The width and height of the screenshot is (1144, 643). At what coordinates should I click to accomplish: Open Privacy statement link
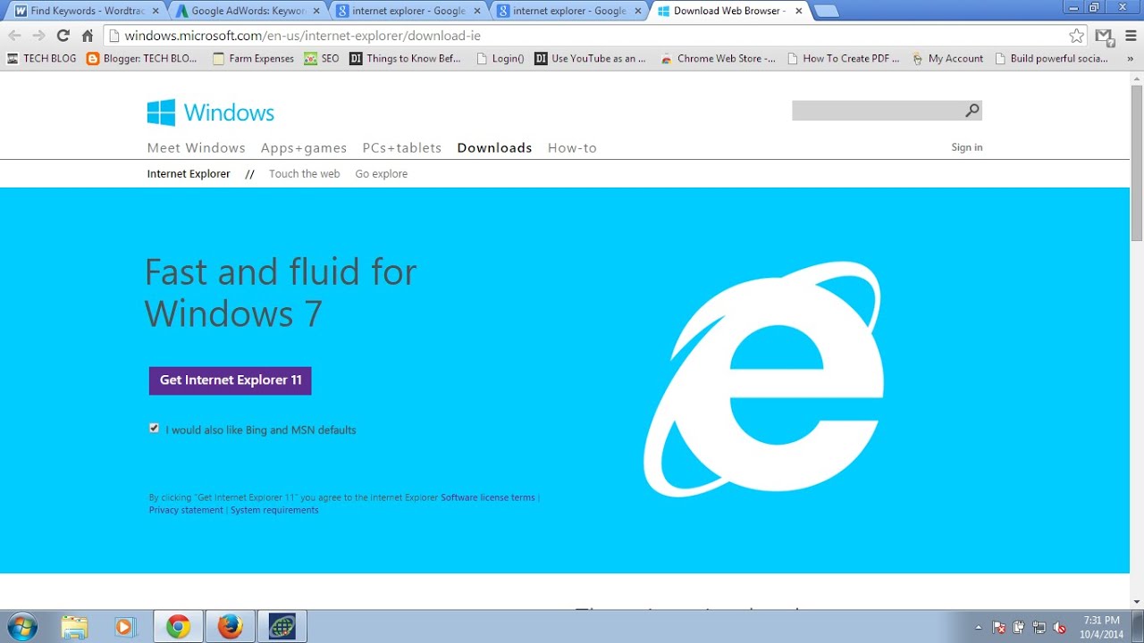186,510
